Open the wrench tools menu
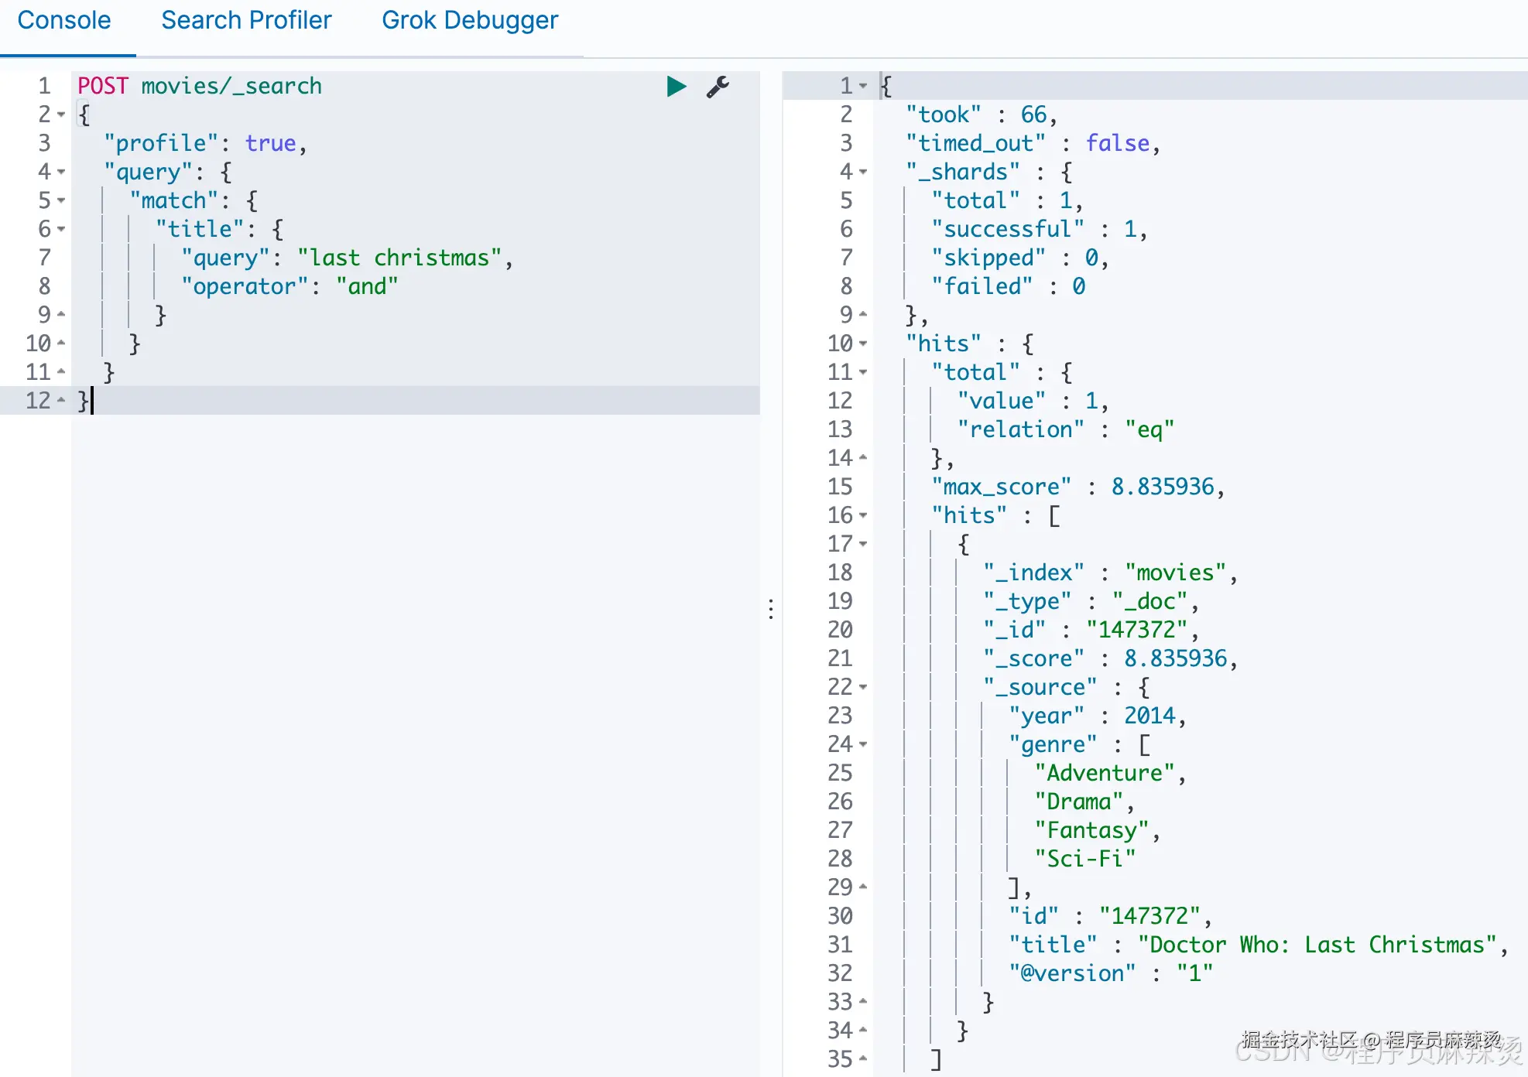 point(718,87)
